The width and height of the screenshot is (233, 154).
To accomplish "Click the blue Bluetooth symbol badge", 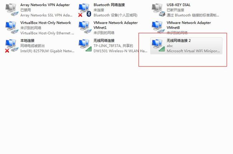I will tap(89, 14).
